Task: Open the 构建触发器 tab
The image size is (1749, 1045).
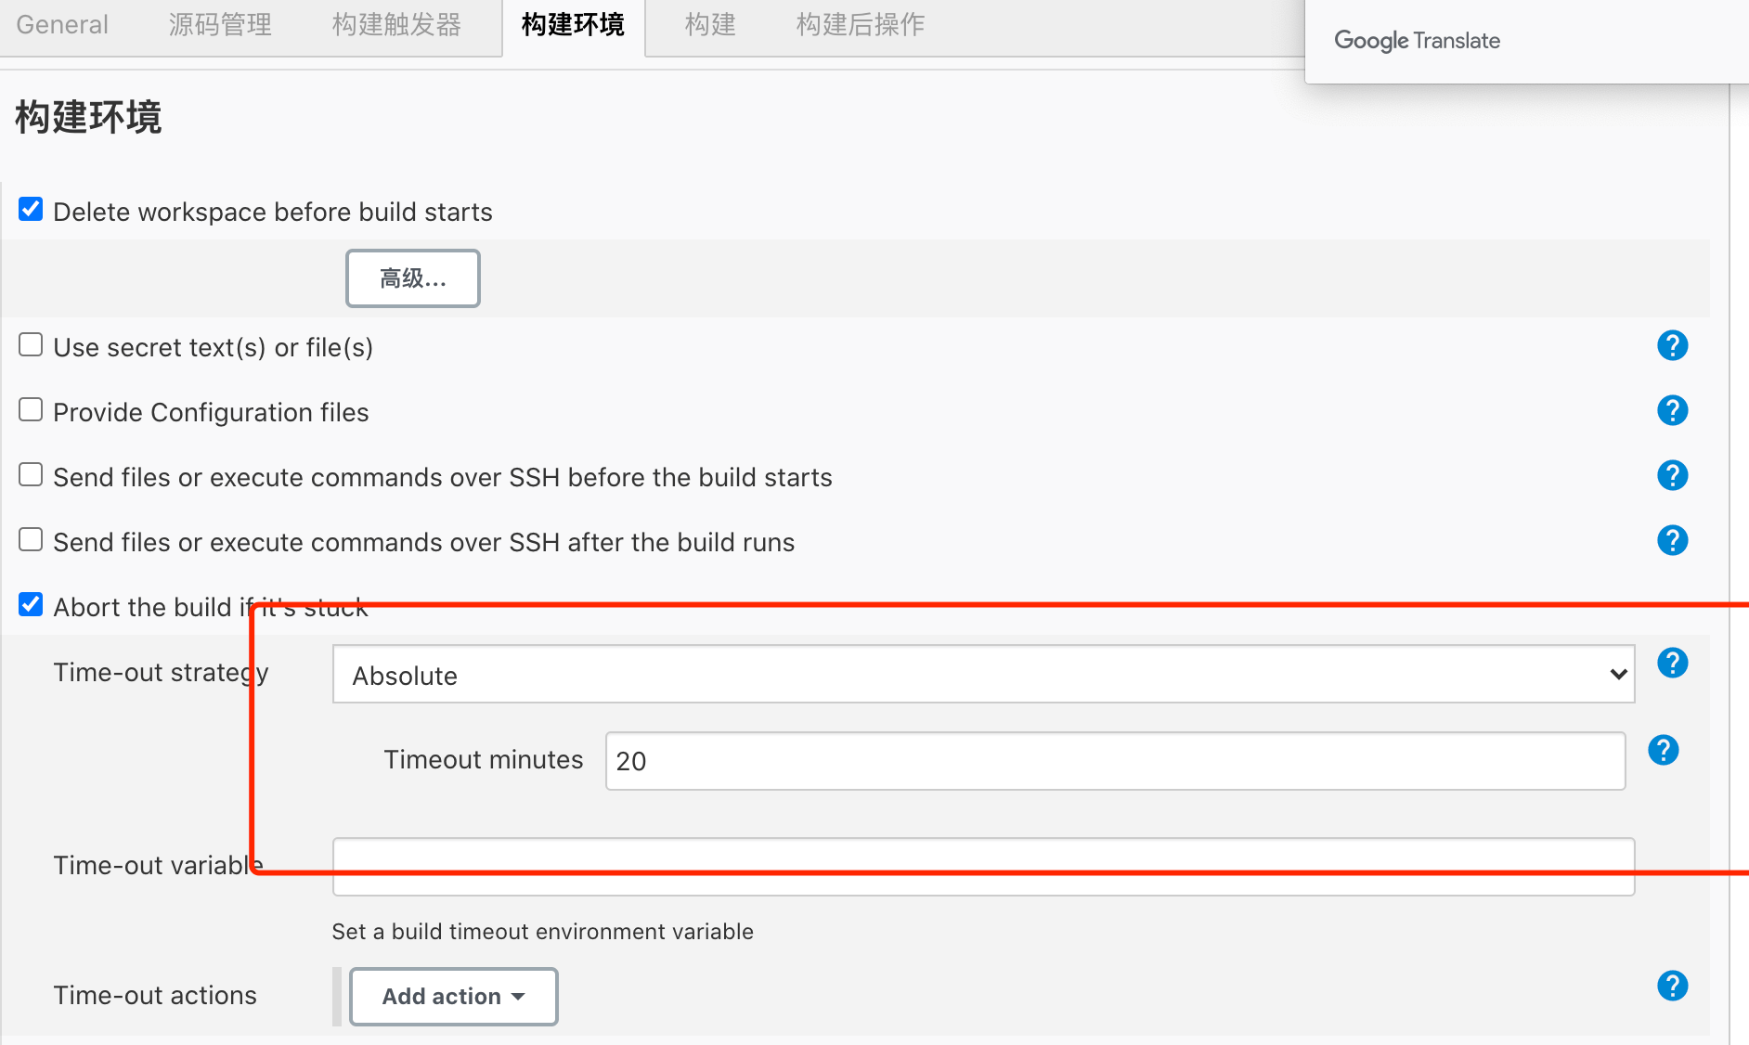Action: 396,25
